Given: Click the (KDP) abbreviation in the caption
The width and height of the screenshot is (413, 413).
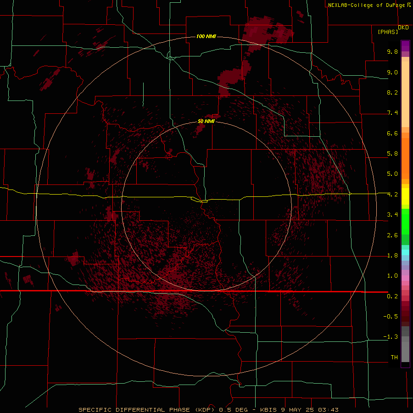Looking at the screenshot, I should [206, 410].
